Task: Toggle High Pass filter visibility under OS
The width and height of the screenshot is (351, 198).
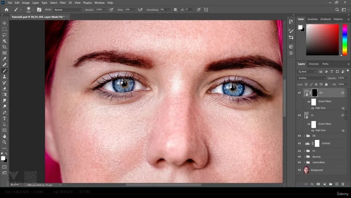Action: (x=313, y=108)
